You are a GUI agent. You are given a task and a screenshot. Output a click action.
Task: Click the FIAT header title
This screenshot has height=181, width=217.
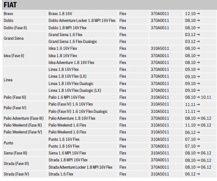10,5
